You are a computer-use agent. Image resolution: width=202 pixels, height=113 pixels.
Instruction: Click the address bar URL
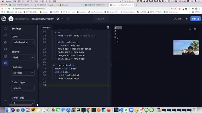30,9
